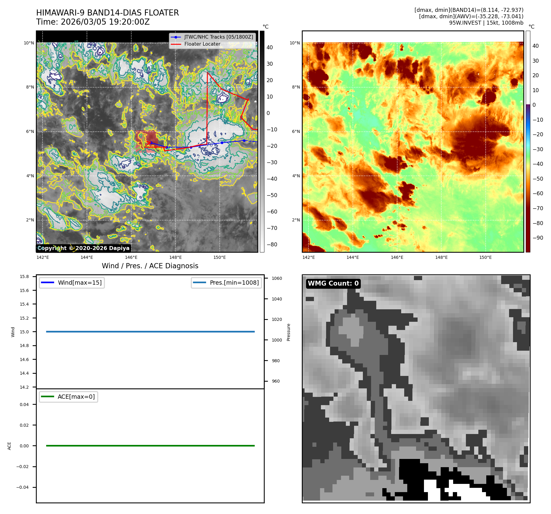Click the green ACE line at 0.00

coord(150,446)
